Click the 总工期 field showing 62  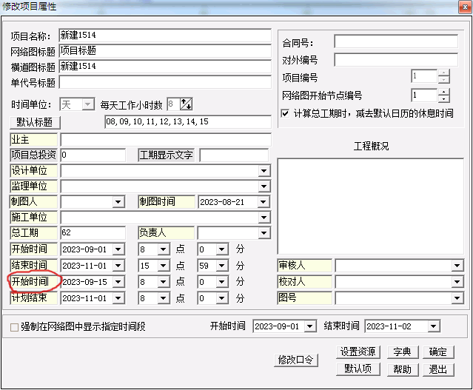(93, 233)
